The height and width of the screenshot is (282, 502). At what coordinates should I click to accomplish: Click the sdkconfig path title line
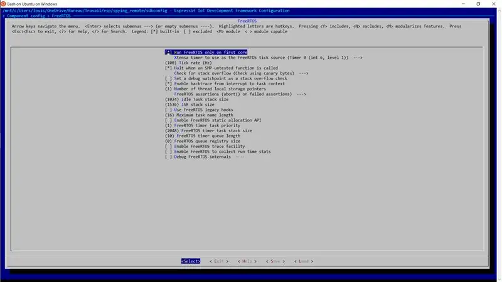(x=146, y=11)
